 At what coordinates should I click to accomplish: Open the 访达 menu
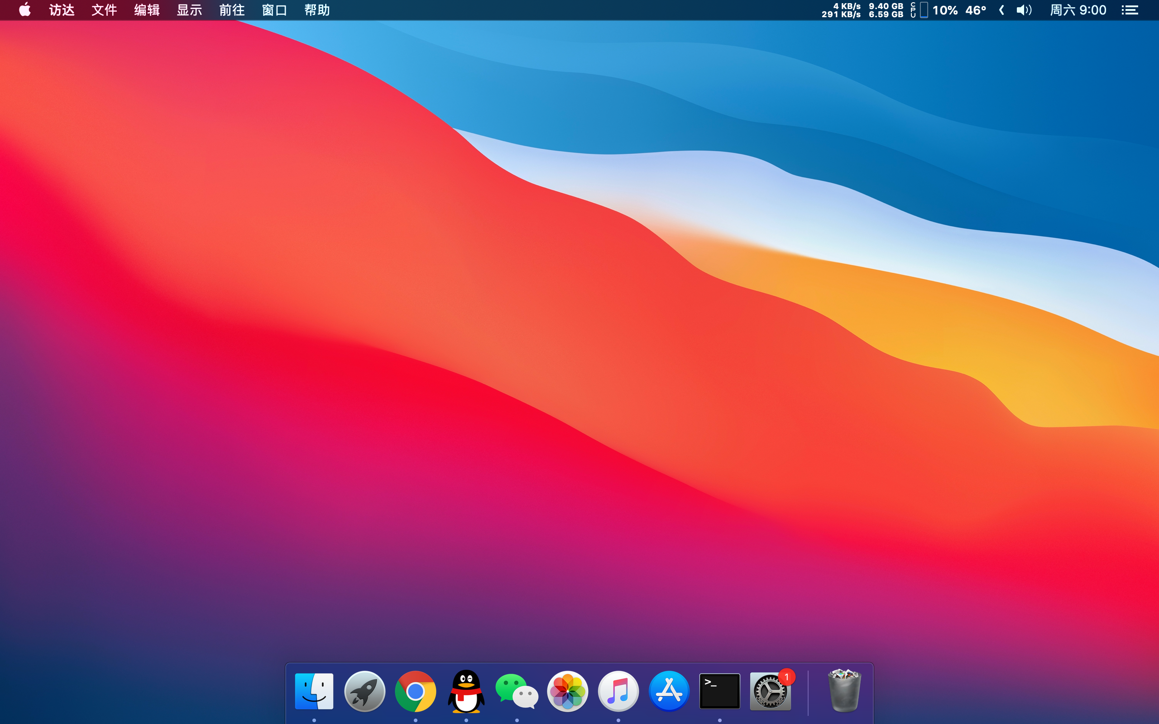pos(62,10)
